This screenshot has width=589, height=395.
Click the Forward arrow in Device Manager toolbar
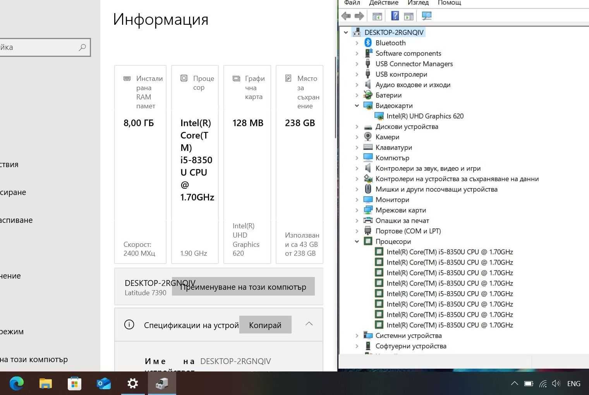coord(359,16)
